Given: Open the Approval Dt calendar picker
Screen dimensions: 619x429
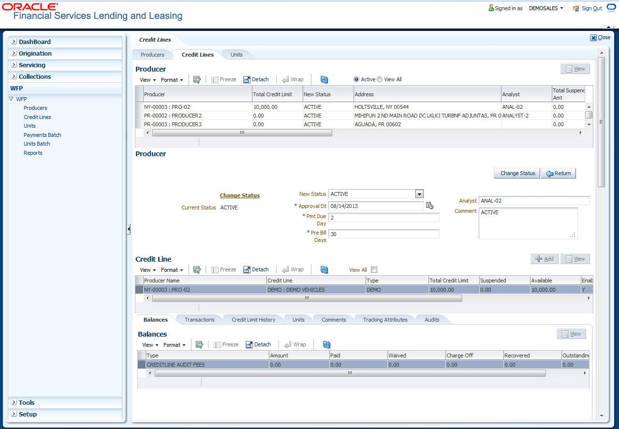Looking at the screenshot, I should (429, 206).
